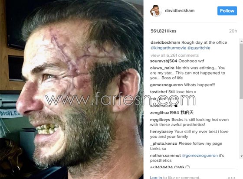Click the comments scrollbar down arrow

pyautogui.click(x=241, y=156)
